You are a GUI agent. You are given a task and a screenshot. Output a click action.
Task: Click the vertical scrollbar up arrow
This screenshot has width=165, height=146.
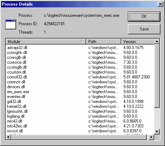coord(157,41)
